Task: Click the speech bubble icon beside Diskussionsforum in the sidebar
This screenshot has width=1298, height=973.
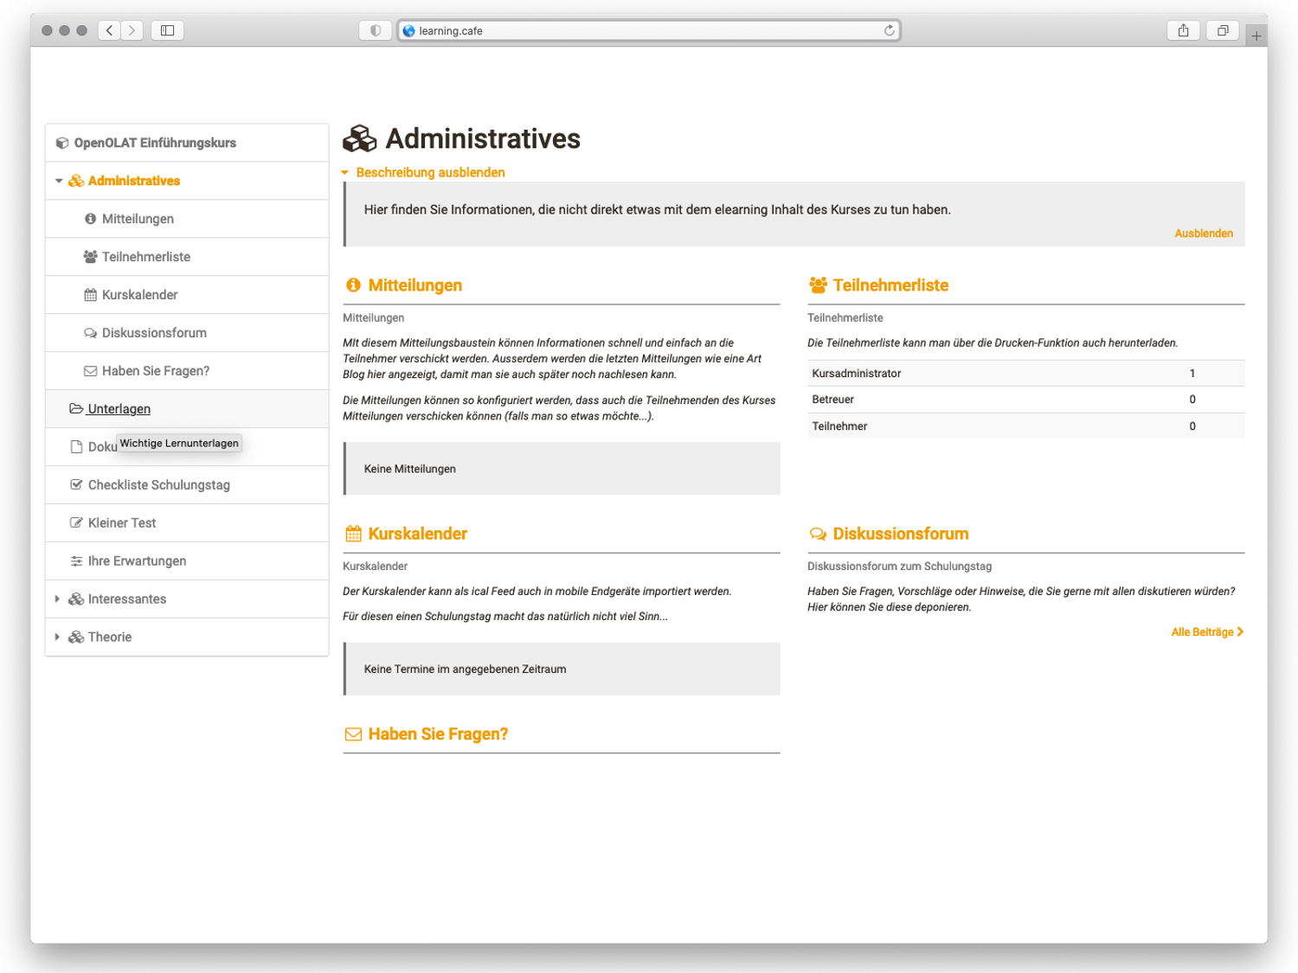Action: 90,334
